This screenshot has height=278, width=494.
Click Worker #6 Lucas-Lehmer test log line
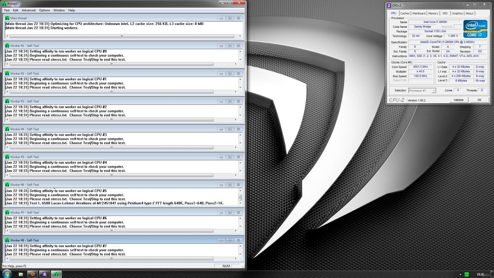tap(114, 203)
